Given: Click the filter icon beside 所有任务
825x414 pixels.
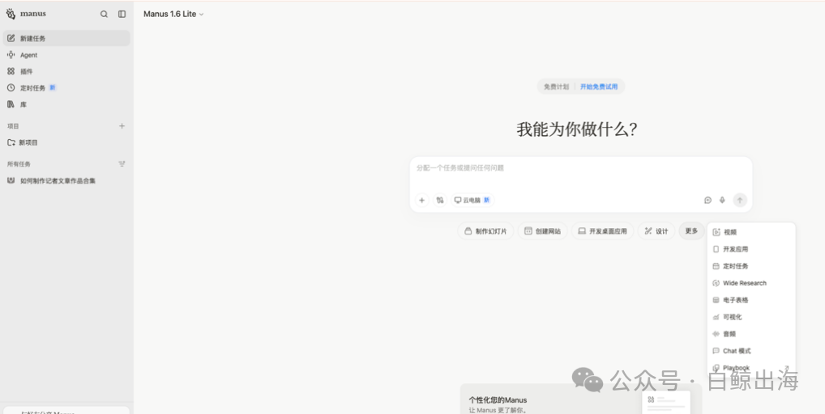Looking at the screenshot, I should tap(122, 163).
